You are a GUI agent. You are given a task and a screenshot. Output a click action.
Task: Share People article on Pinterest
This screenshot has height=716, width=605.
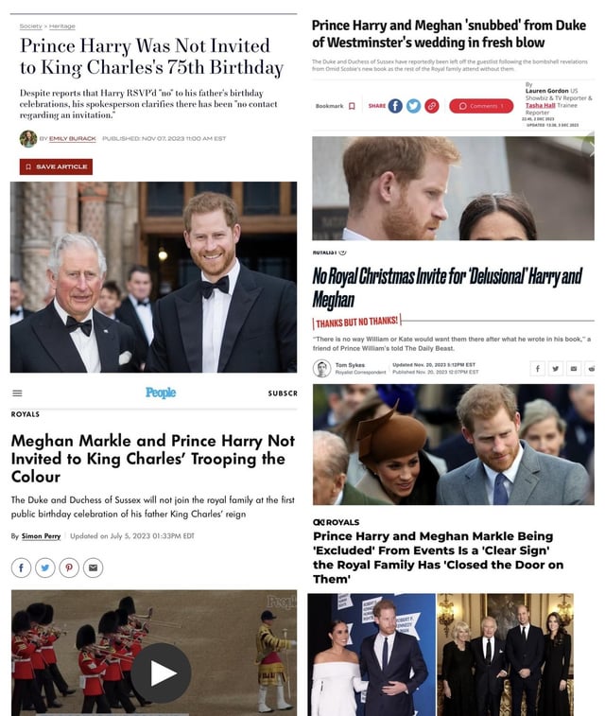69,568
